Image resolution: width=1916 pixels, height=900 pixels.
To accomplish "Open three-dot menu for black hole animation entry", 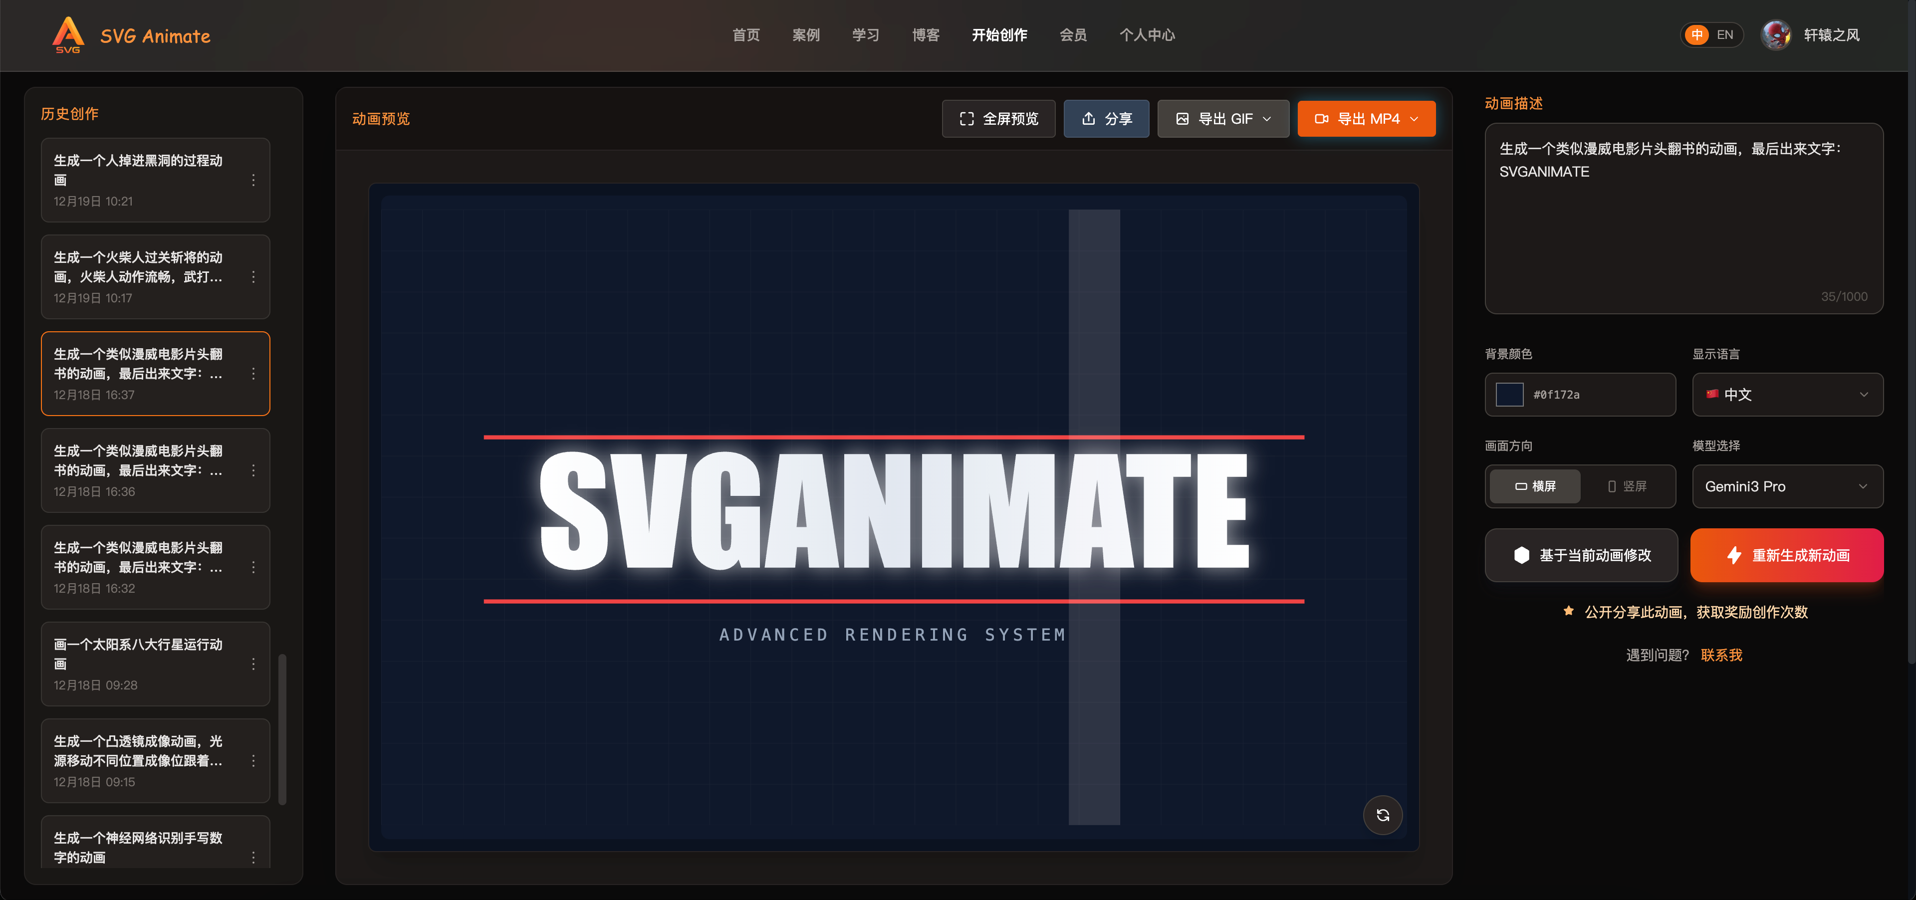I will point(253,180).
